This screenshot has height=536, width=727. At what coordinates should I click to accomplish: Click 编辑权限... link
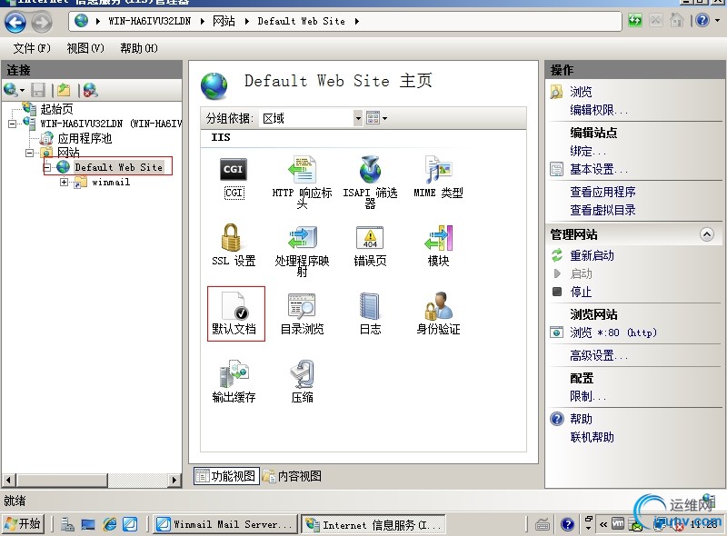pyautogui.click(x=598, y=110)
